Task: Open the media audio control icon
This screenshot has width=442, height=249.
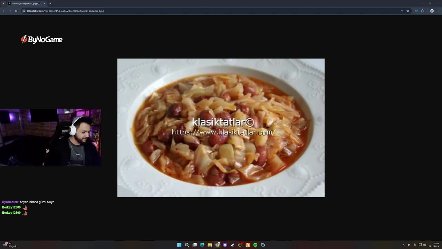Action: tap(416, 11)
